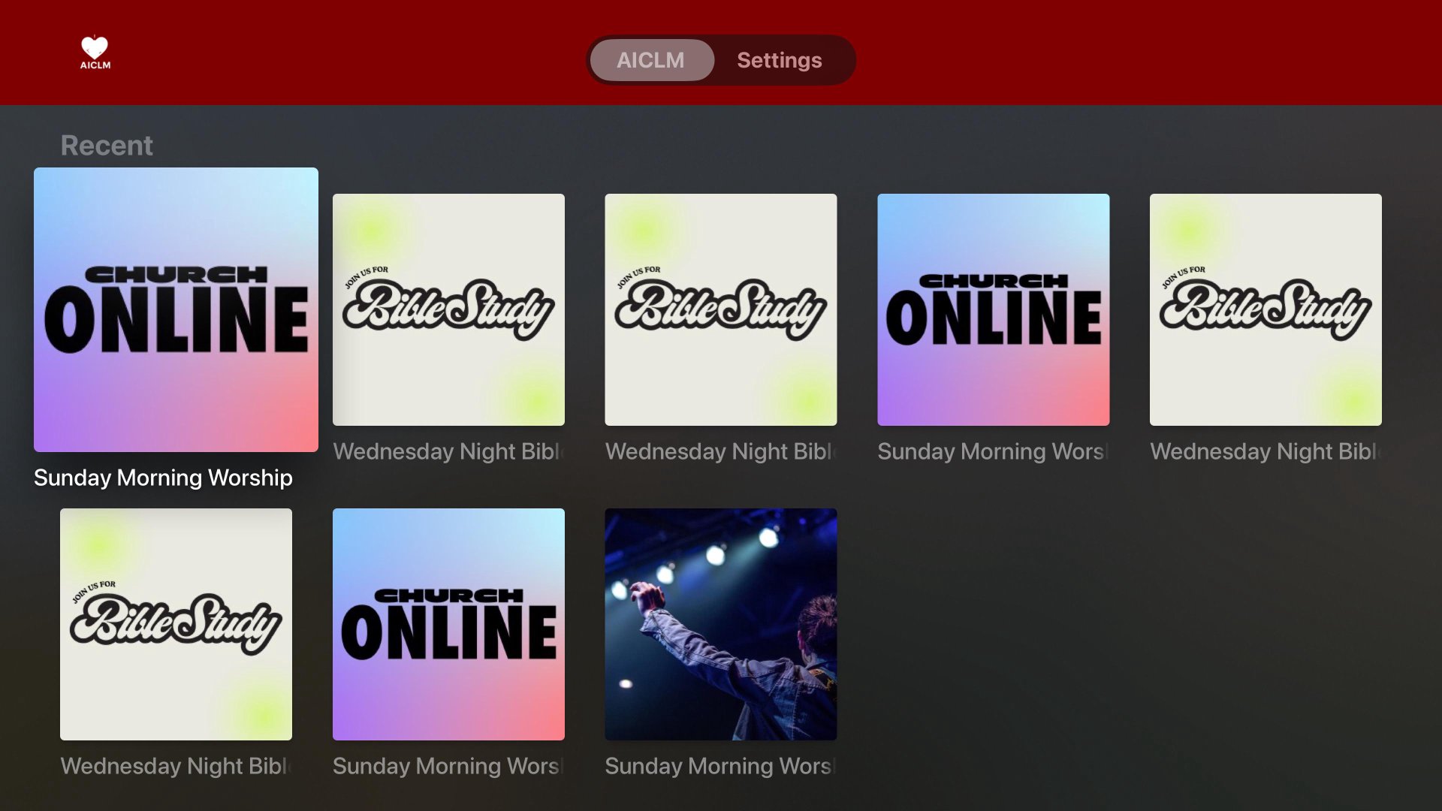
Task: Click title under bottom-row Church Online
Action: pyautogui.click(x=448, y=766)
